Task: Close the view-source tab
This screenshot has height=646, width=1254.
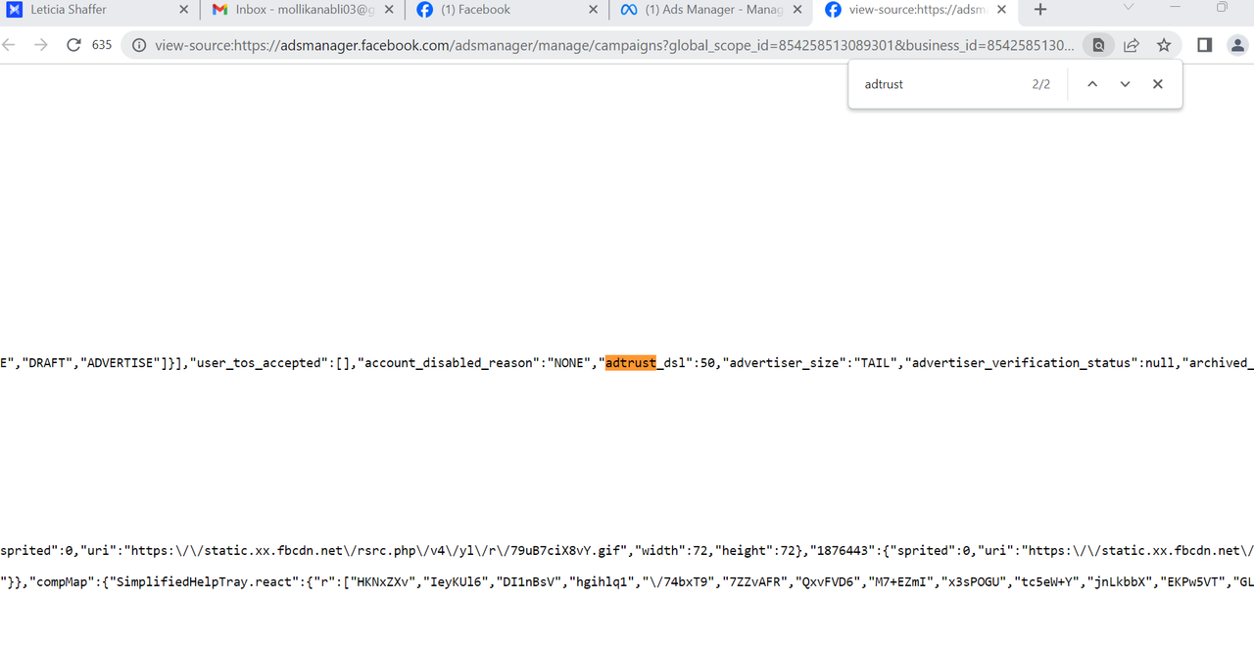Action: pyautogui.click(x=1001, y=10)
